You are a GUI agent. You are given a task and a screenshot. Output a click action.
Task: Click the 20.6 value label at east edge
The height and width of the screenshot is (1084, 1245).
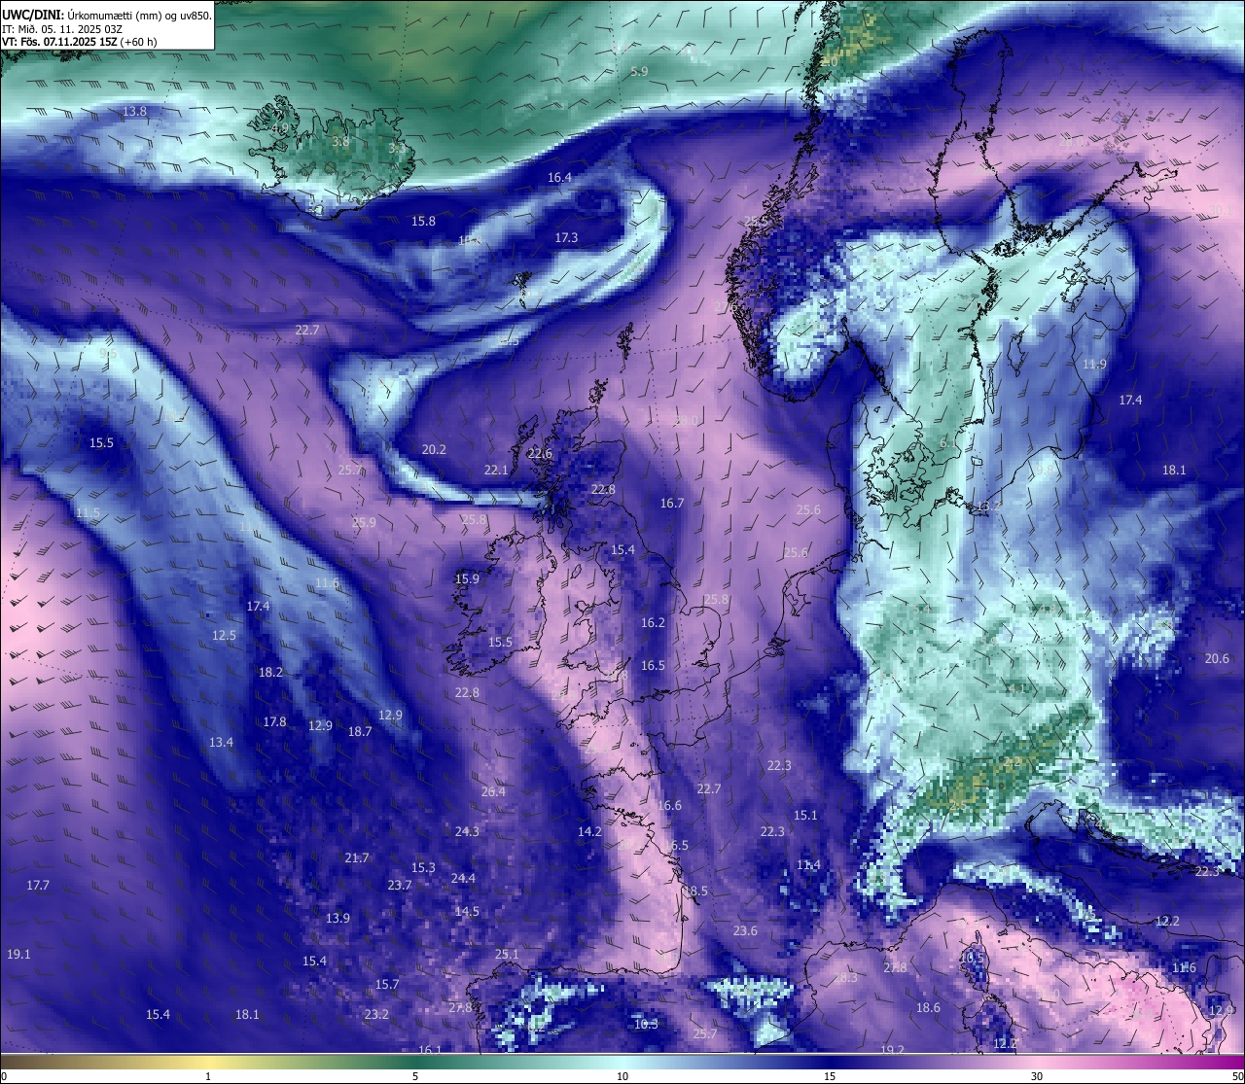1217,659
